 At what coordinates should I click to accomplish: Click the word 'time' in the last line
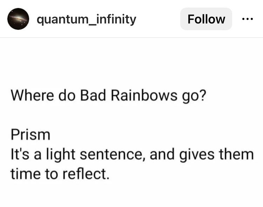click(x=26, y=174)
